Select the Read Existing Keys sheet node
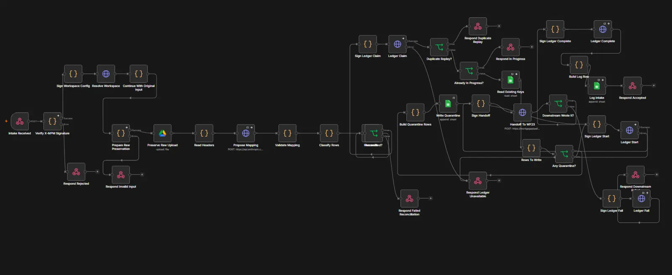 pos(510,80)
